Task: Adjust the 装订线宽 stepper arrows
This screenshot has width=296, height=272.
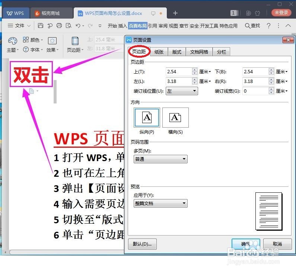Action: coord(271,91)
